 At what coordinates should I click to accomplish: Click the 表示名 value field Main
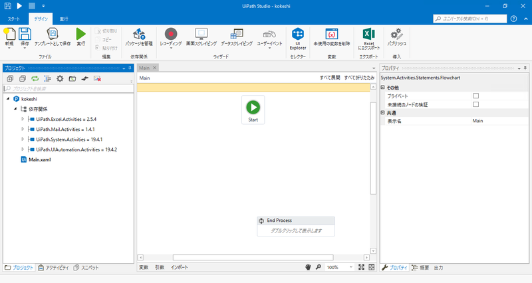(499, 121)
